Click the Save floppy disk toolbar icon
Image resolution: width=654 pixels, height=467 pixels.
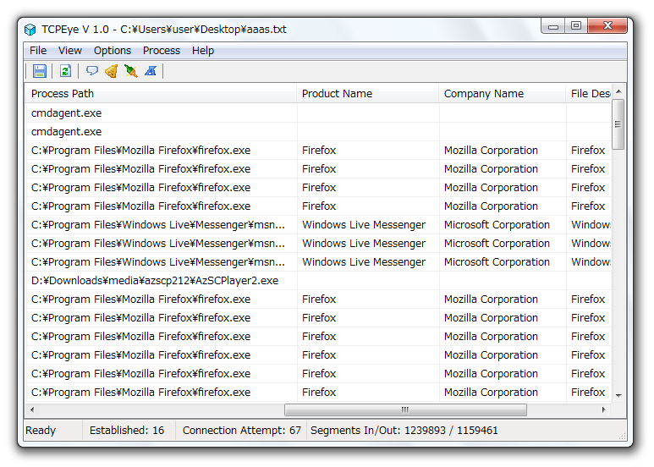click(40, 71)
